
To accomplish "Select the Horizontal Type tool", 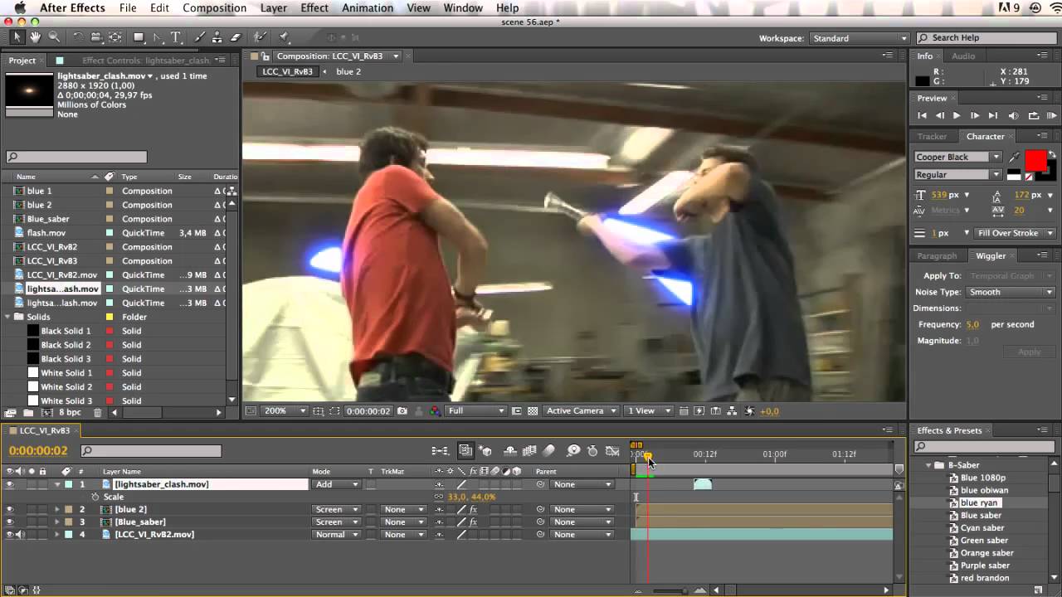I will point(176,37).
